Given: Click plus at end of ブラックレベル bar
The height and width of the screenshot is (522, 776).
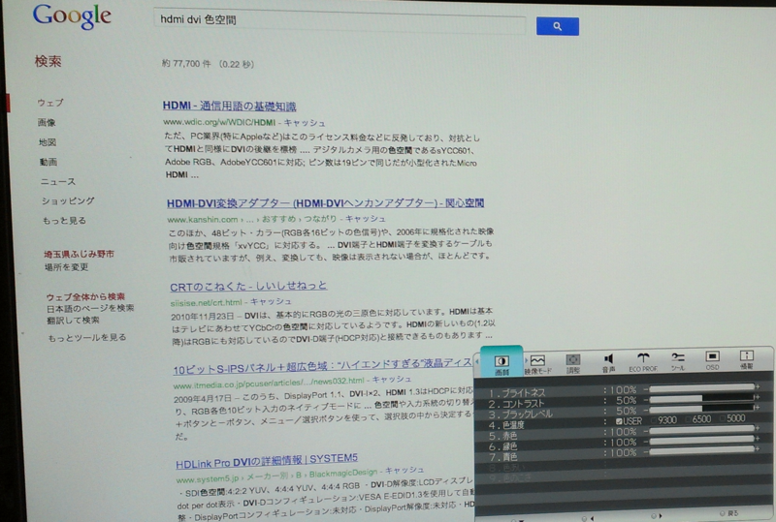Looking at the screenshot, I should (757, 408).
